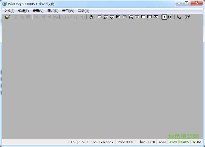The image size is (205, 147).
Task: Open a source file with the folder icon
Action: (x=7, y=17)
